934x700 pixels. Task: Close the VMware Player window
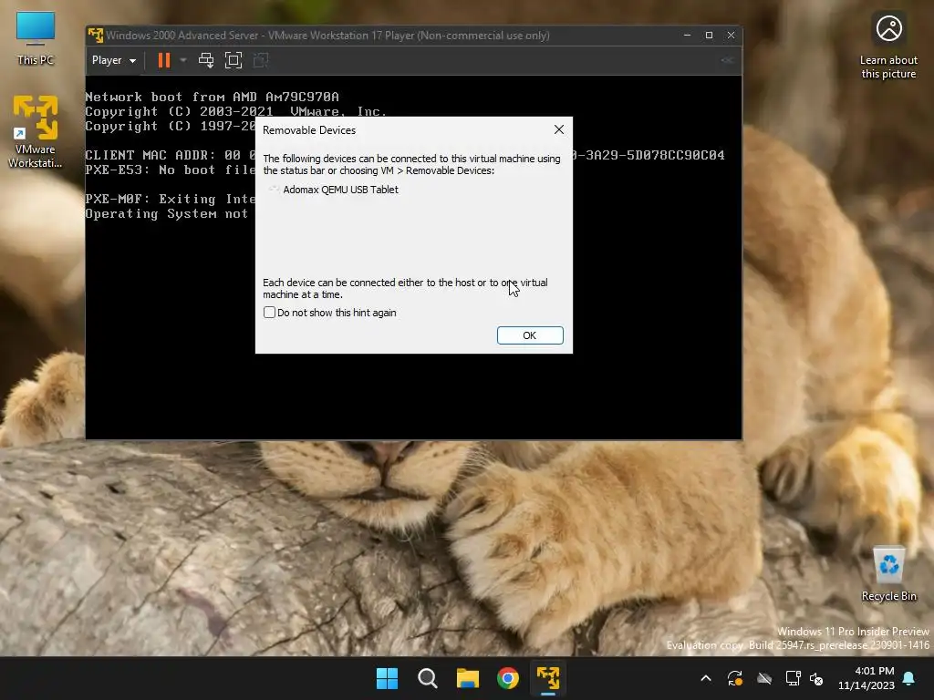pyautogui.click(x=731, y=36)
